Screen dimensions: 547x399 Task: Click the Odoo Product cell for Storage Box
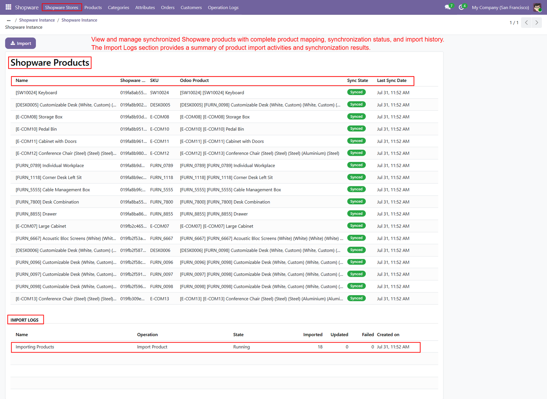pos(215,117)
